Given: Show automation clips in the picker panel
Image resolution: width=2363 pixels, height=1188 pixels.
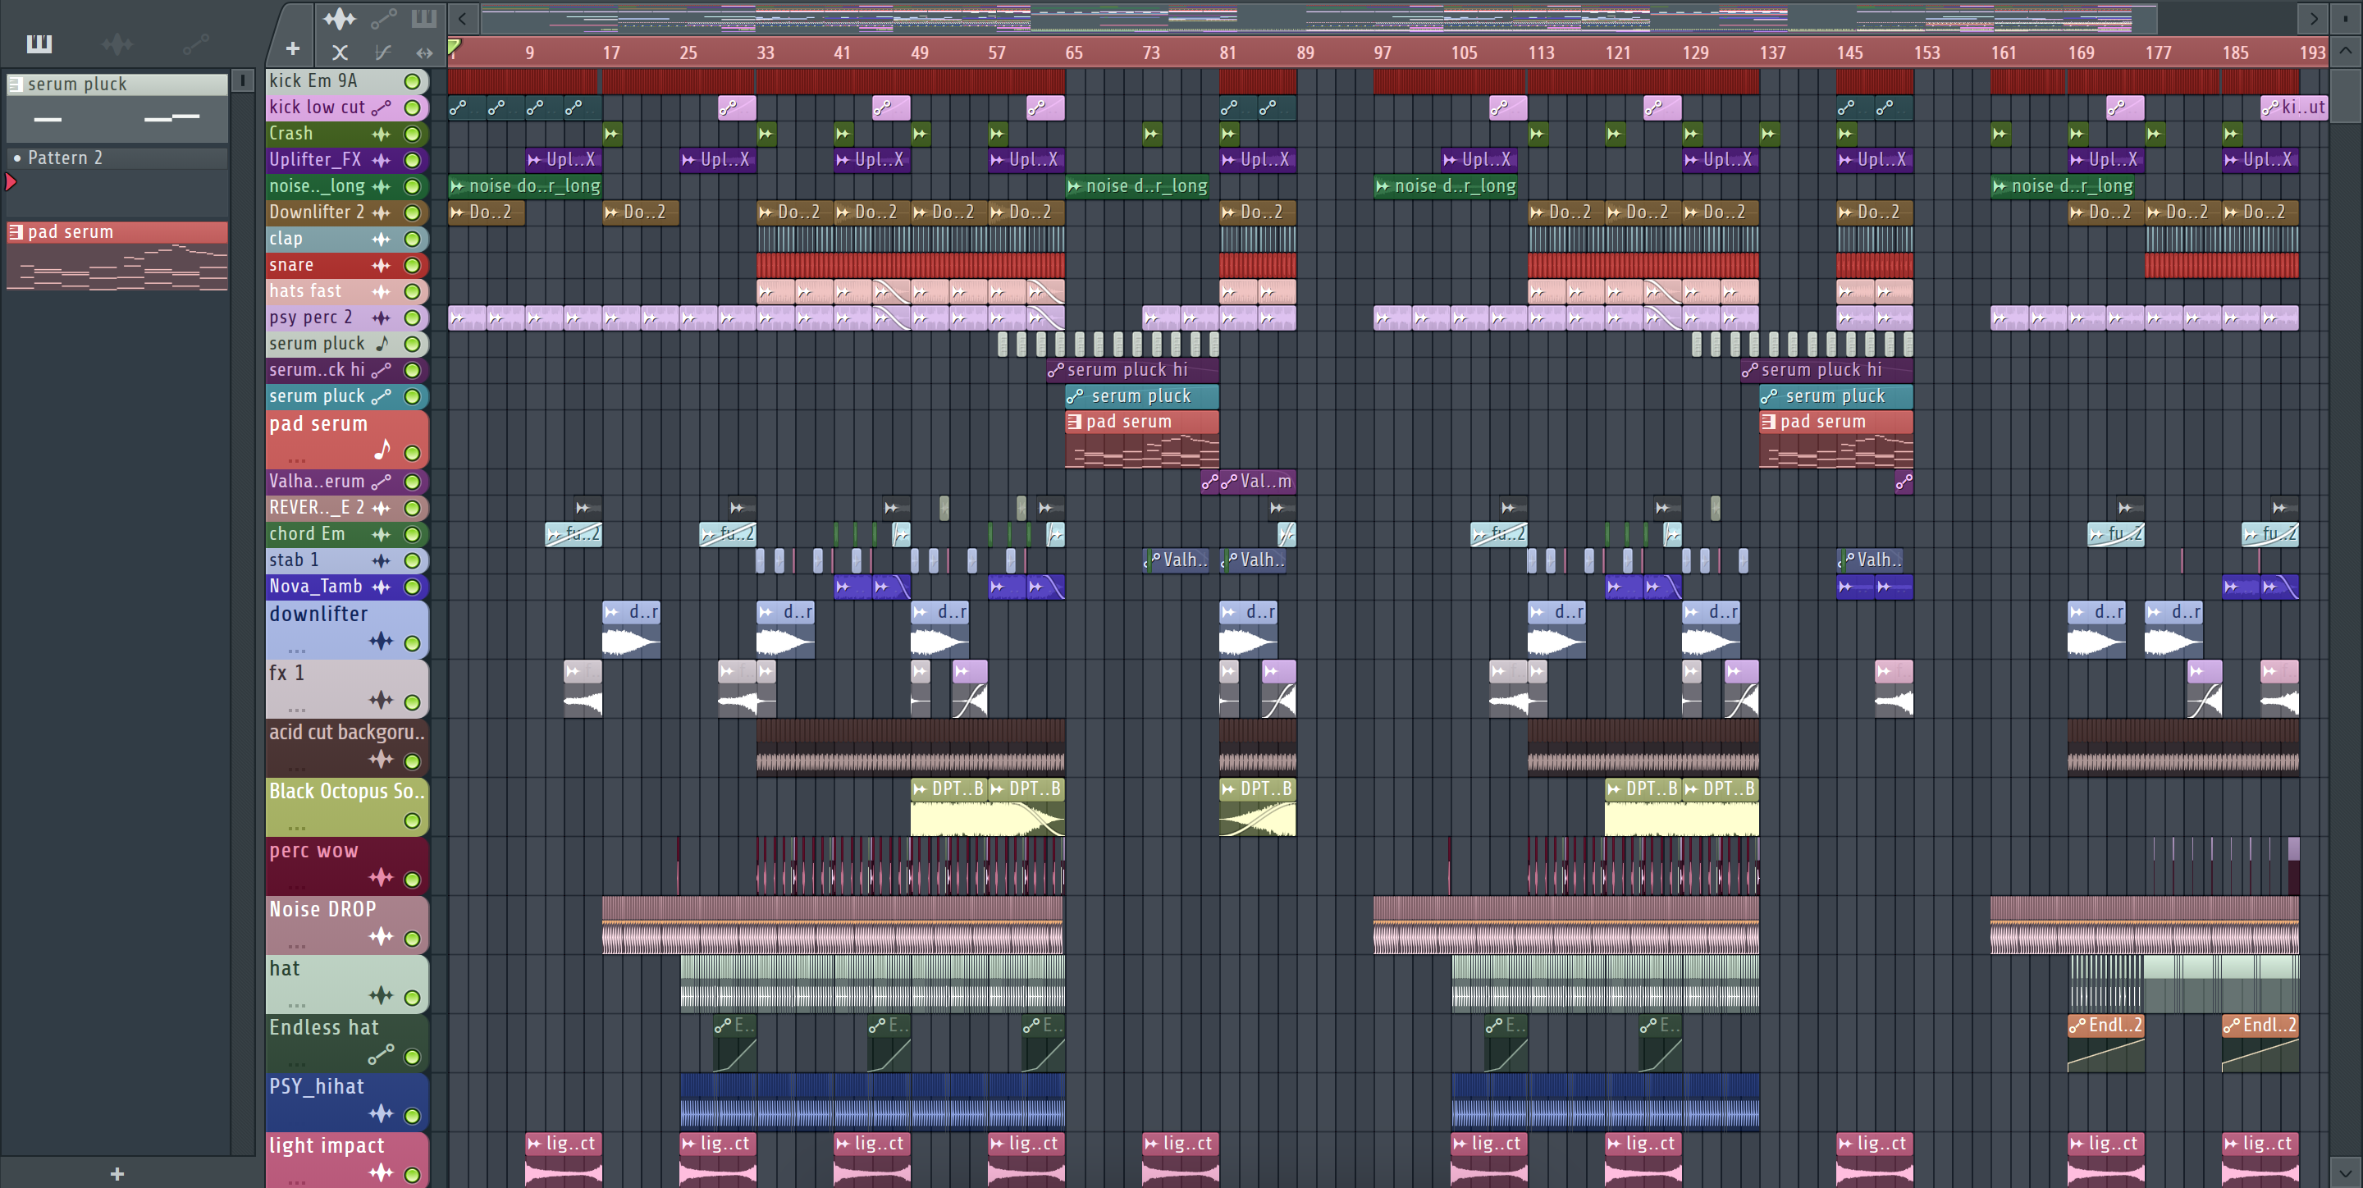Looking at the screenshot, I should point(195,43).
